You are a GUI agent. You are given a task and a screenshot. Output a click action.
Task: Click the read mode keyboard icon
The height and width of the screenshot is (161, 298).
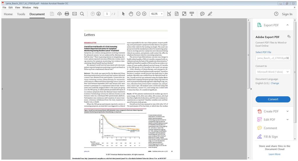(192, 14)
